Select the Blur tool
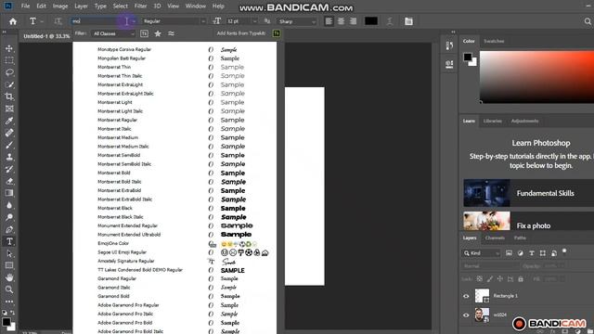Viewport: 594px width, 334px height. point(9,205)
